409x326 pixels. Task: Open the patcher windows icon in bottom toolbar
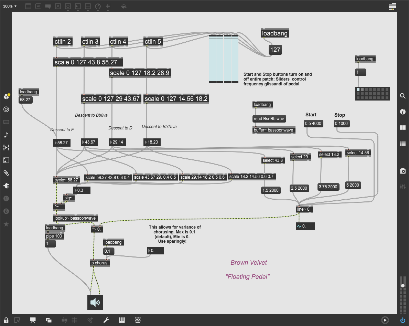[49, 320]
